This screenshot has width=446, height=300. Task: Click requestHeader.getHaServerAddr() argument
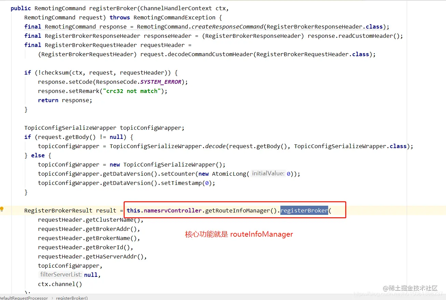click(91, 256)
